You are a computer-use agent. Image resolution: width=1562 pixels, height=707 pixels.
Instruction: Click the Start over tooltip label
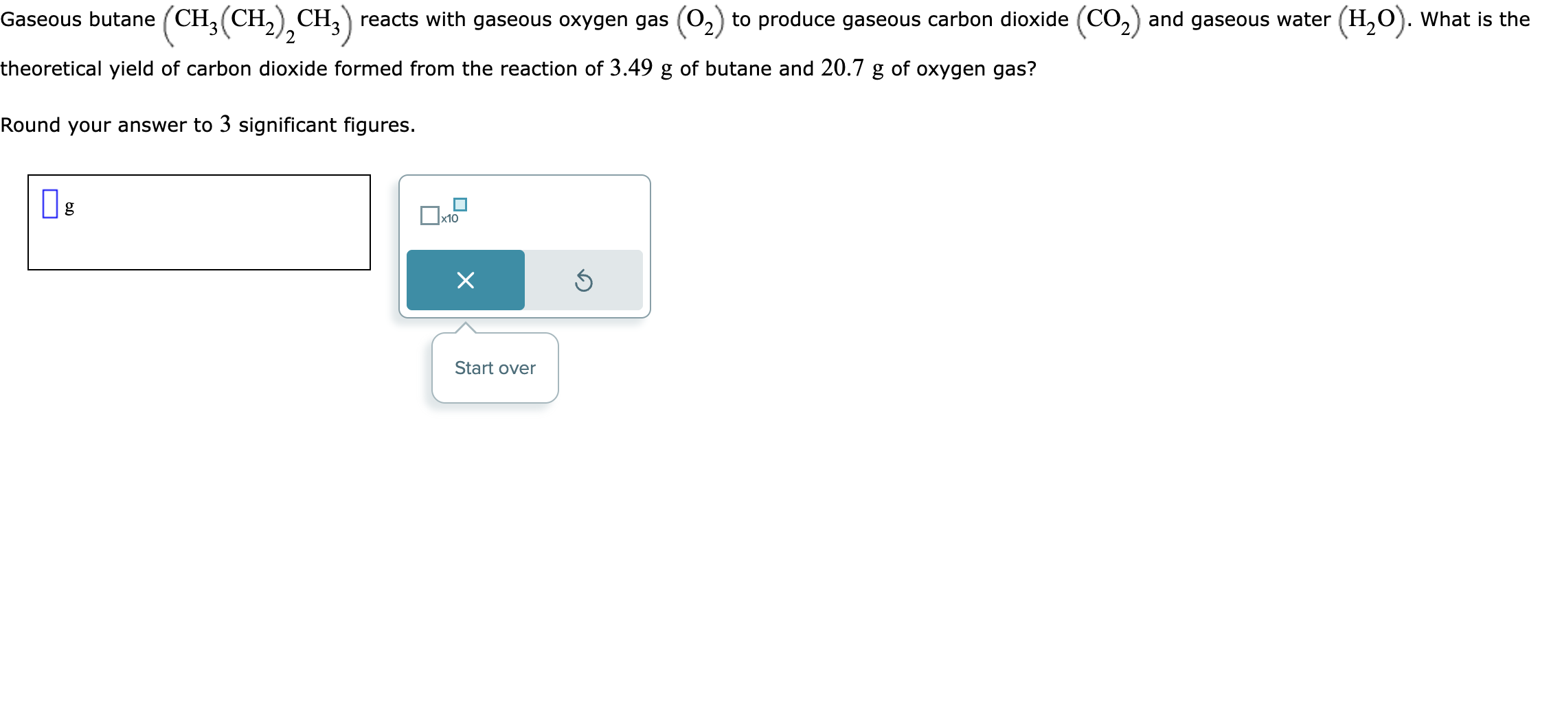coord(494,368)
